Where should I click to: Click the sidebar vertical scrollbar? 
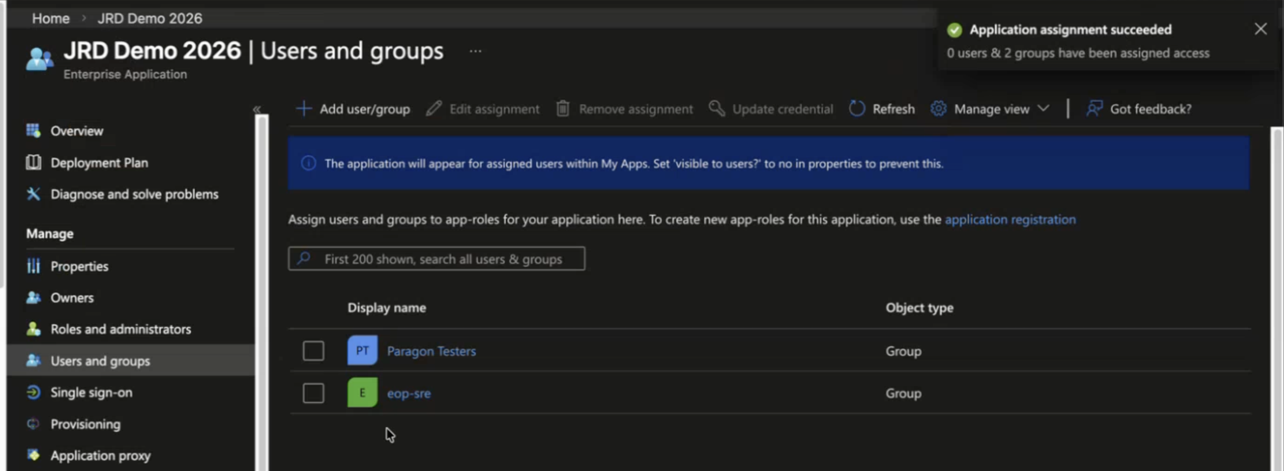(262, 293)
